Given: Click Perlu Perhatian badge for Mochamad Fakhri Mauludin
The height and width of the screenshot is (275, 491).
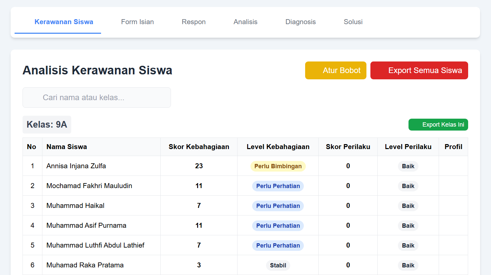Looking at the screenshot, I should (278, 186).
